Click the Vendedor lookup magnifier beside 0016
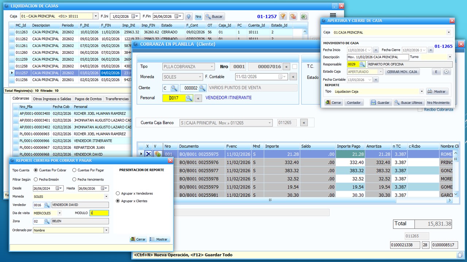This screenshot has width=467, height=262. [47, 205]
